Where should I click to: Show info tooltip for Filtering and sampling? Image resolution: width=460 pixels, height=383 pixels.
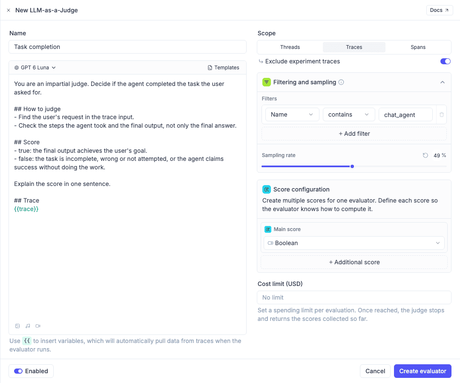coord(341,82)
